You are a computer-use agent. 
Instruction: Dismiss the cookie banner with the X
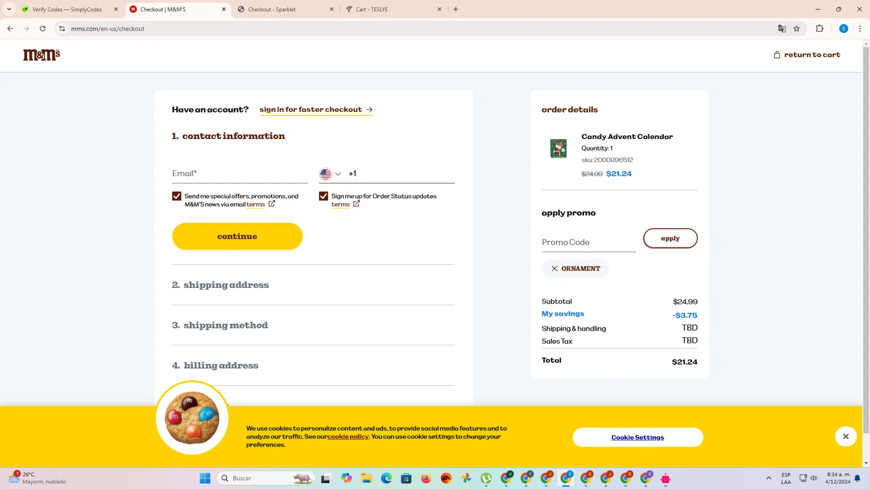(x=846, y=436)
